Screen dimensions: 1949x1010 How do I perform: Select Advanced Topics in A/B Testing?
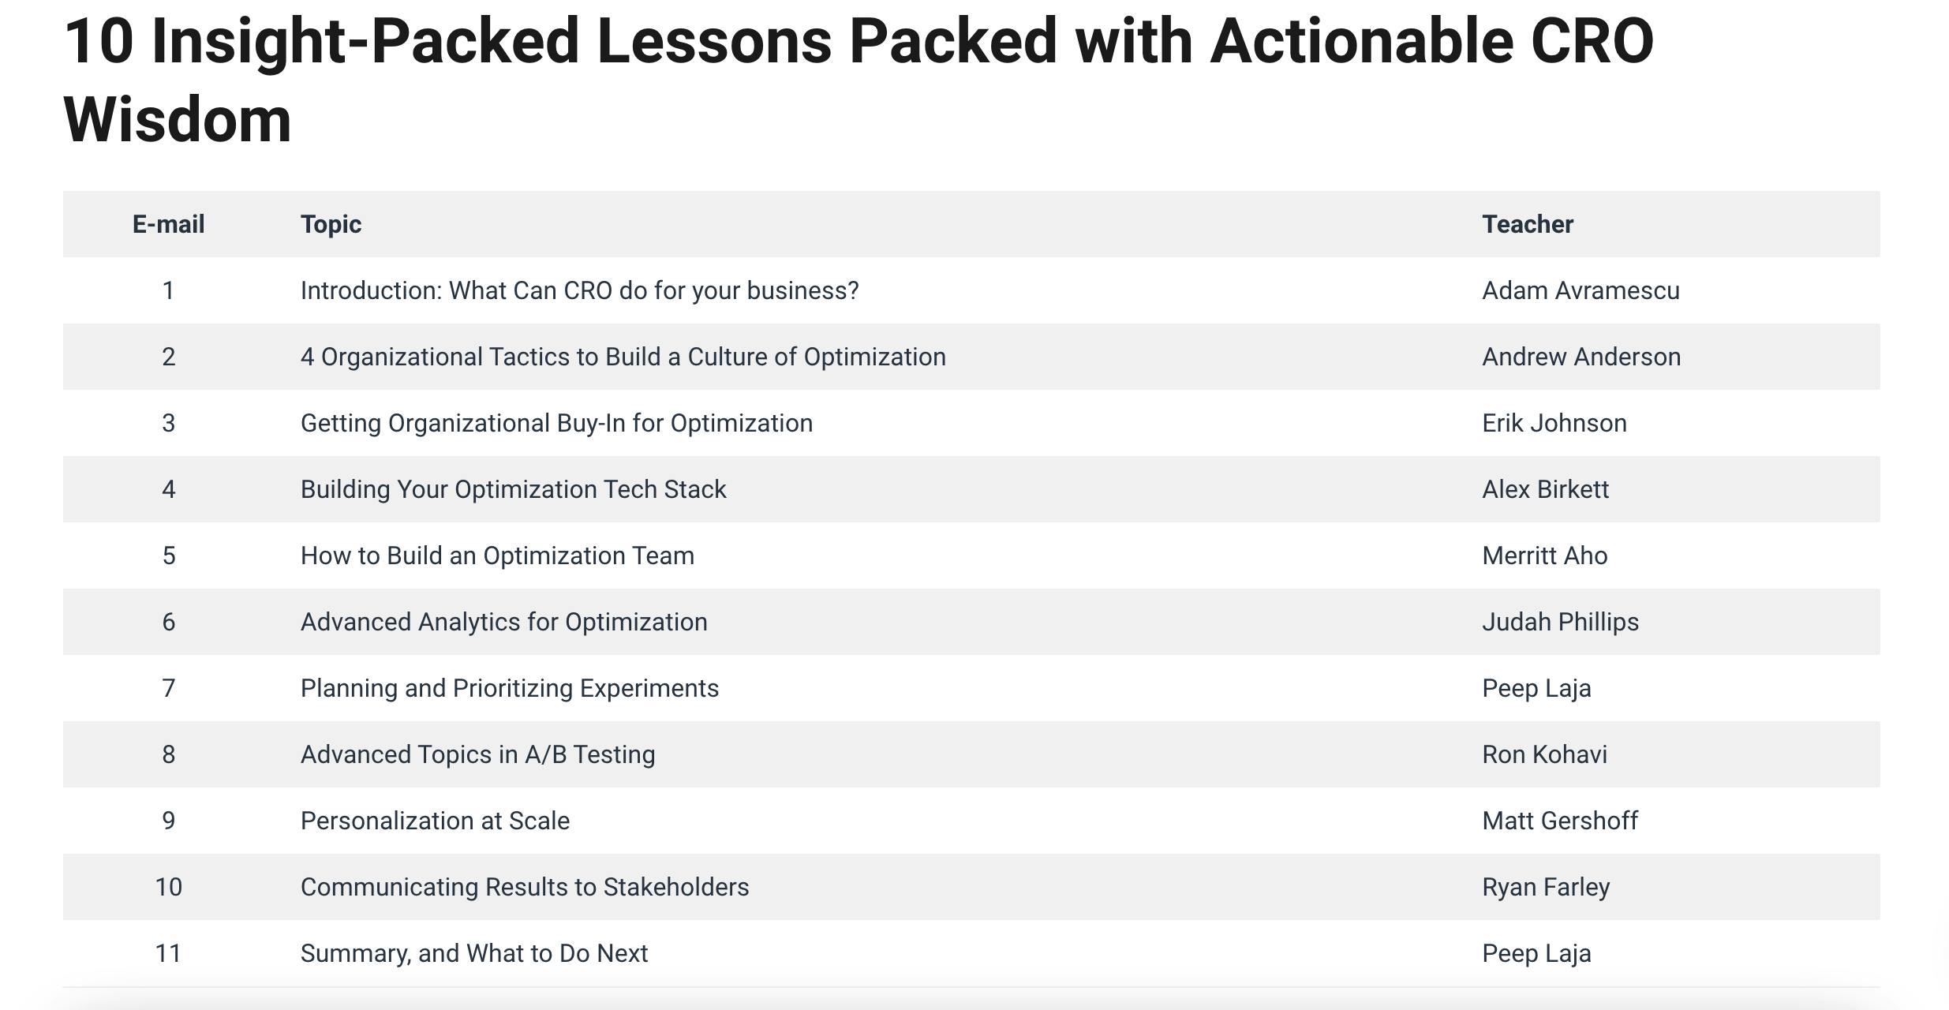click(477, 754)
